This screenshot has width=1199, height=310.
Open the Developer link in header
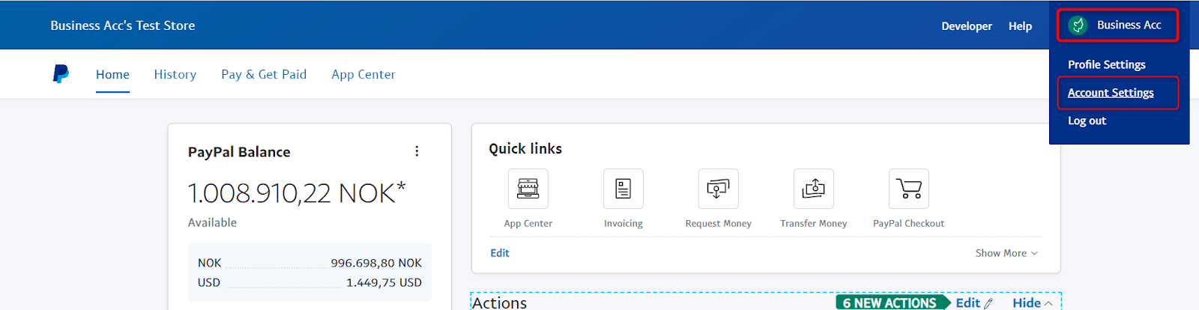[x=967, y=25]
